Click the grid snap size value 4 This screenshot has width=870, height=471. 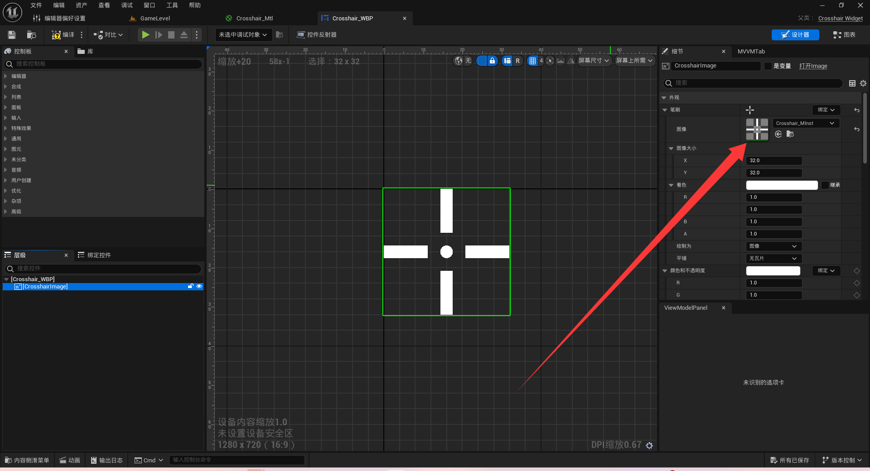pos(541,61)
